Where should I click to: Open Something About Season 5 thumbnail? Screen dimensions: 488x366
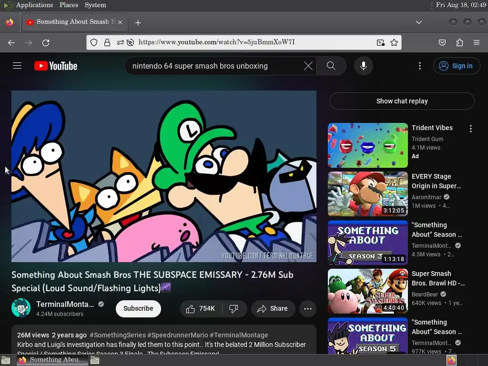coord(367,336)
